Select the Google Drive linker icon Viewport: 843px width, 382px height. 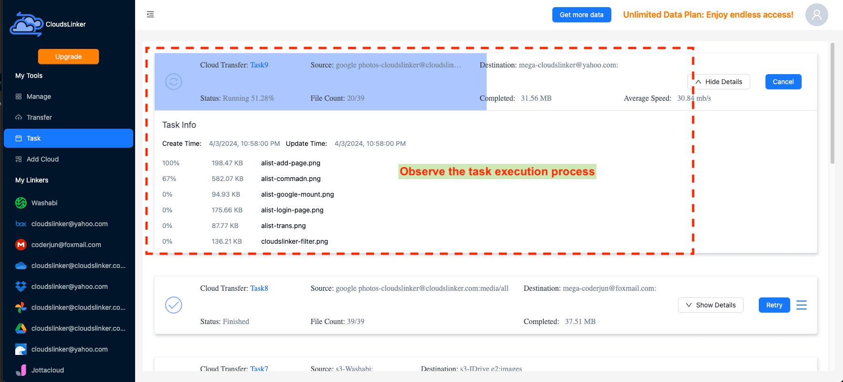click(21, 328)
